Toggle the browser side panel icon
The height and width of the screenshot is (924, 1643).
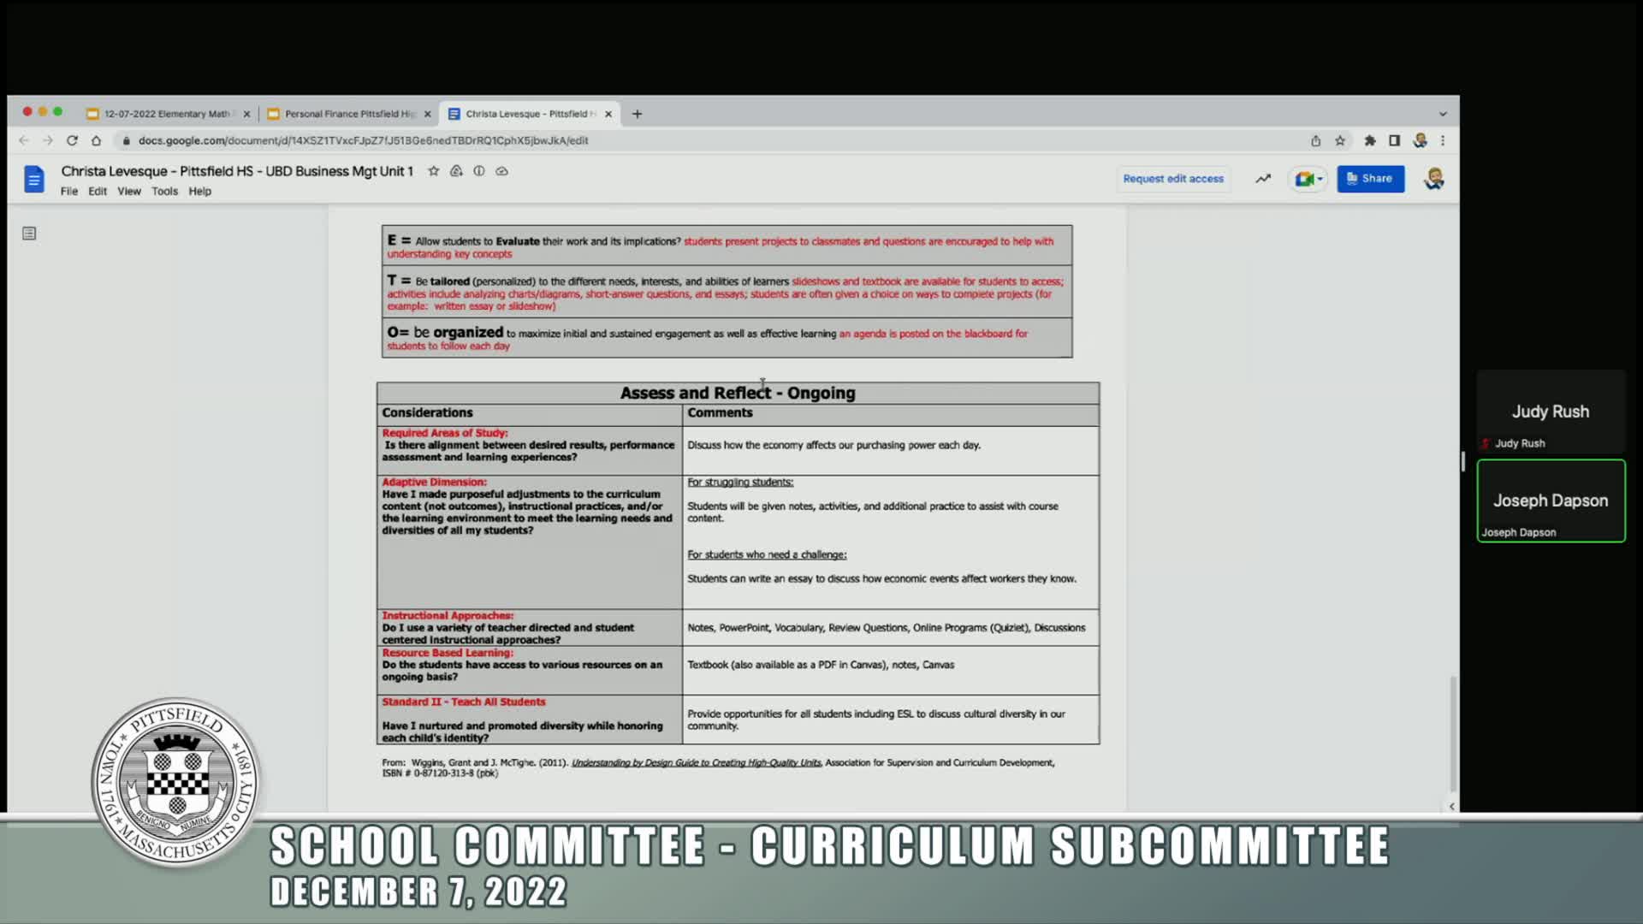pyautogui.click(x=1394, y=140)
